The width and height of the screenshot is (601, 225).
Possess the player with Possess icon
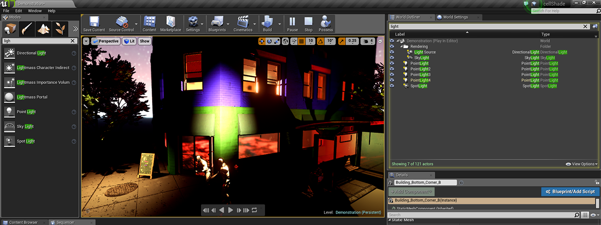pos(326,23)
